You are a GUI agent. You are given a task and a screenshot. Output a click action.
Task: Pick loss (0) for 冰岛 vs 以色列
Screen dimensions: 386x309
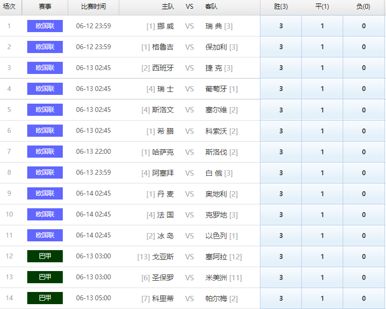pyautogui.click(x=364, y=235)
